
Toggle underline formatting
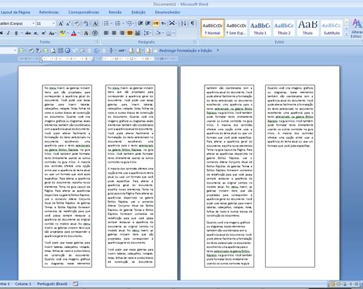16,33
